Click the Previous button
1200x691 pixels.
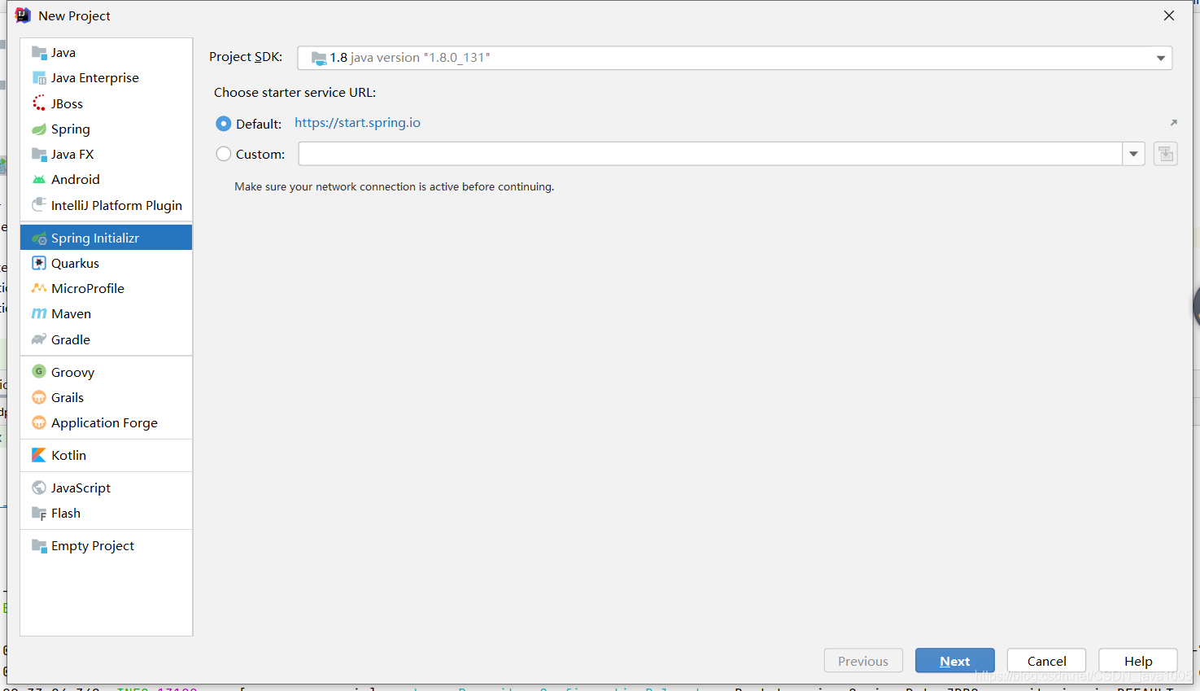(863, 661)
